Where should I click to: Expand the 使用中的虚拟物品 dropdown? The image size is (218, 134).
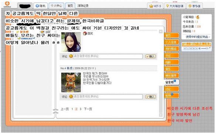(198, 37)
